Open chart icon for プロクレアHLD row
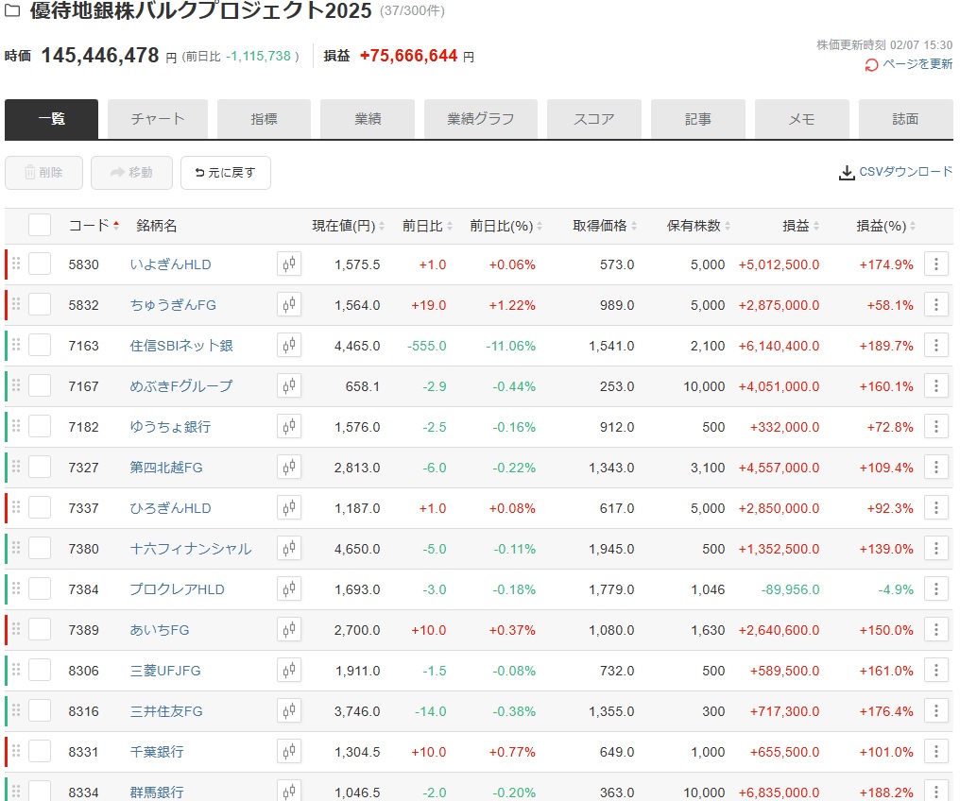This screenshot has width=960, height=801. click(289, 589)
